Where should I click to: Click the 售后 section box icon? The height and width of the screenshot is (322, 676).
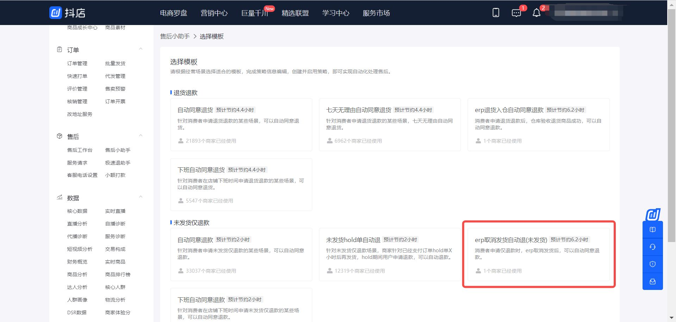60,136
